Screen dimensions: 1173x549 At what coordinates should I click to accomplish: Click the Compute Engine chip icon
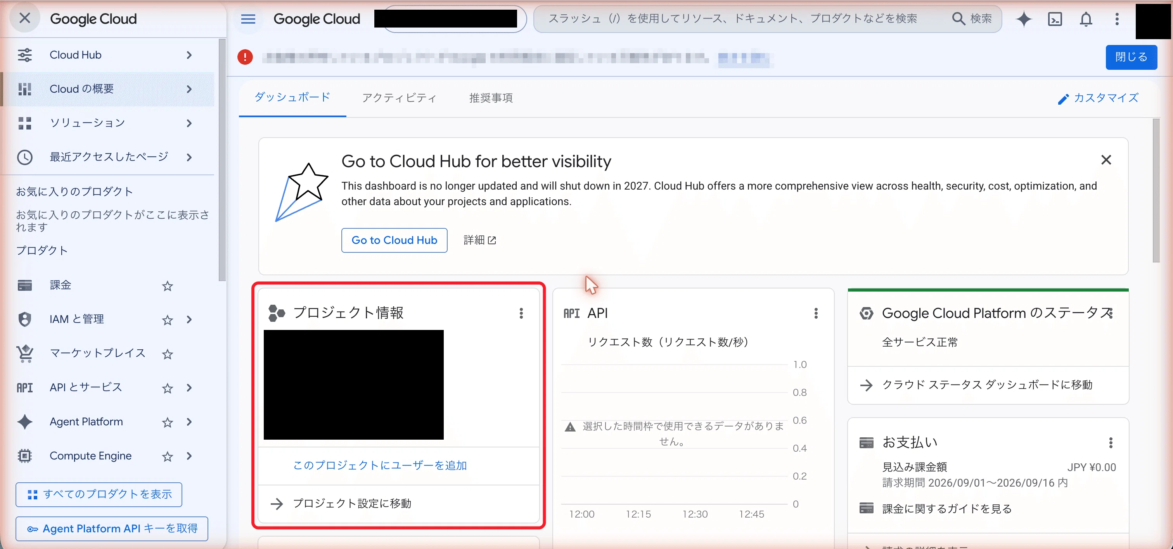(x=24, y=456)
